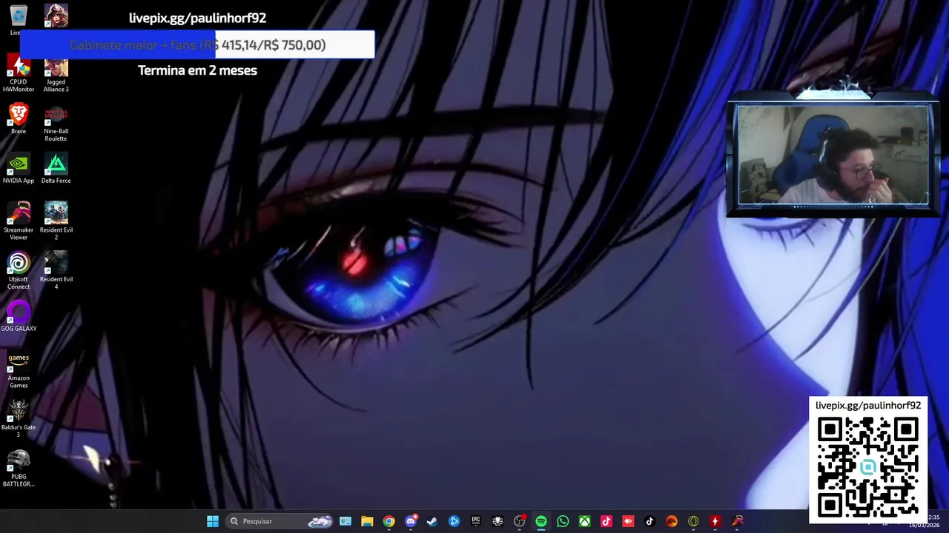Viewport: 949px width, 533px height.
Task: Launch the Baldur's Gate 3 desktop shortcut
Action: pyautogui.click(x=19, y=419)
